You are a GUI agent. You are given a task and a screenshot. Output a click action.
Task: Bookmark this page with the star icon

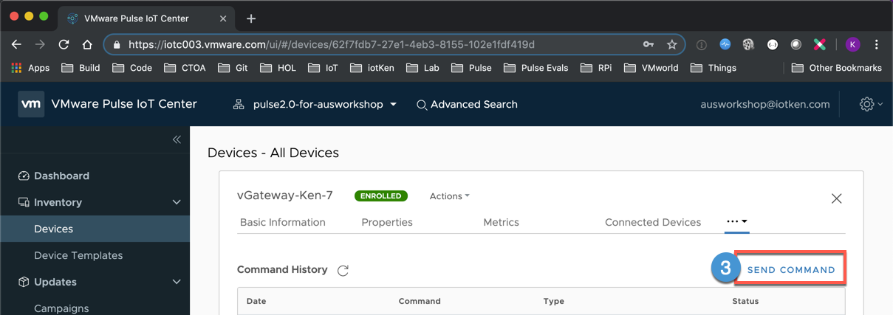[671, 44]
